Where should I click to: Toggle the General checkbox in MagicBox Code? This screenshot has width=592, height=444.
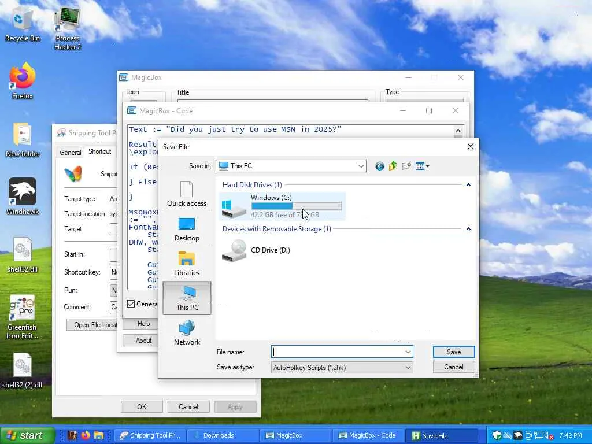(131, 304)
